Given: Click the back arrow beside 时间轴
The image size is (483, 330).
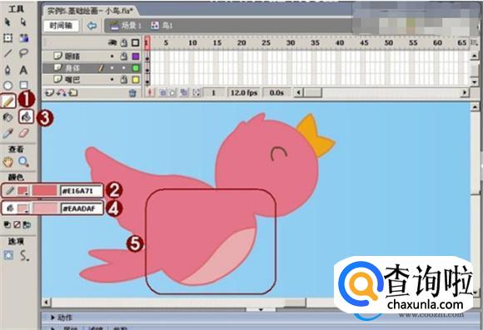Looking at the screenshot, I should 92,26.
